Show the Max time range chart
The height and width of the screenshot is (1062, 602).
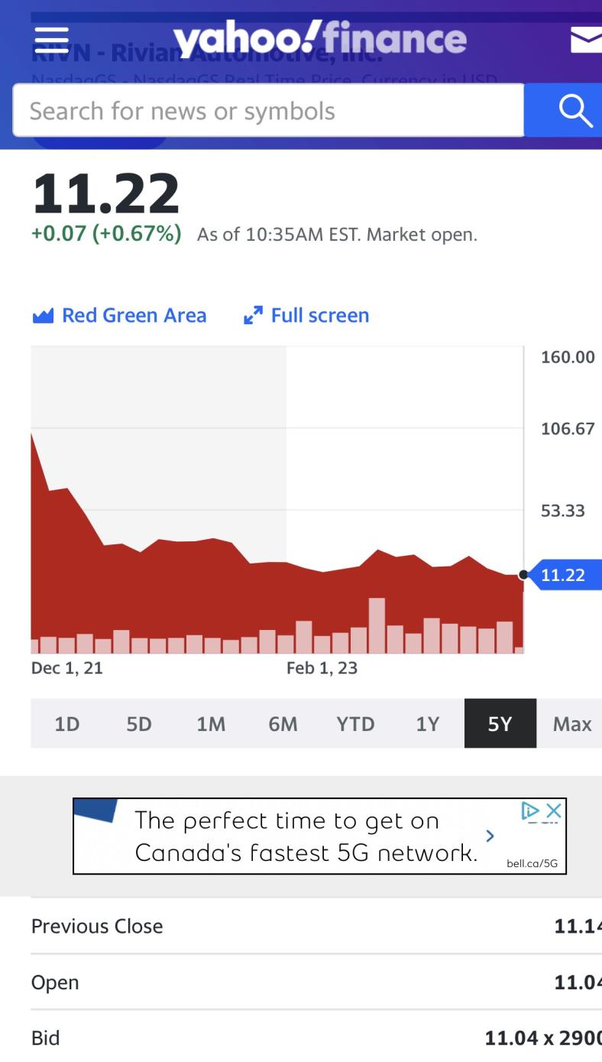pyautogui.click(x=571, y=723)
